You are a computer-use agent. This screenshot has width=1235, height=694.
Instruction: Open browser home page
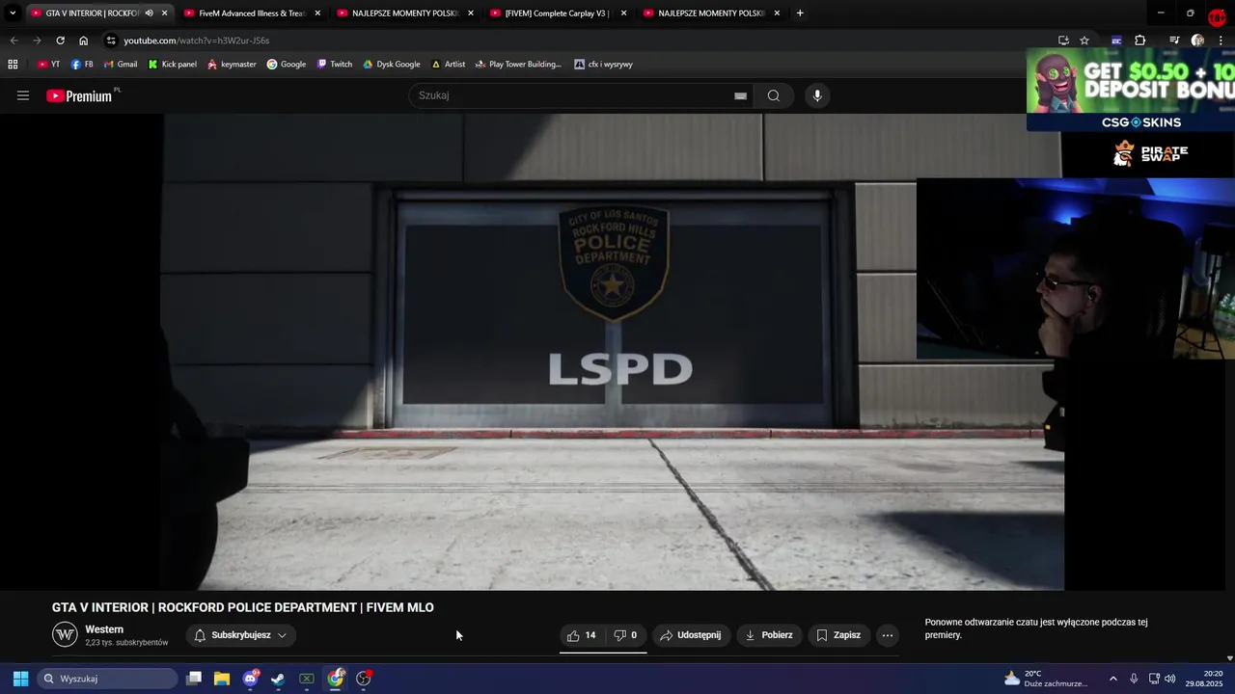pos(83,40)
